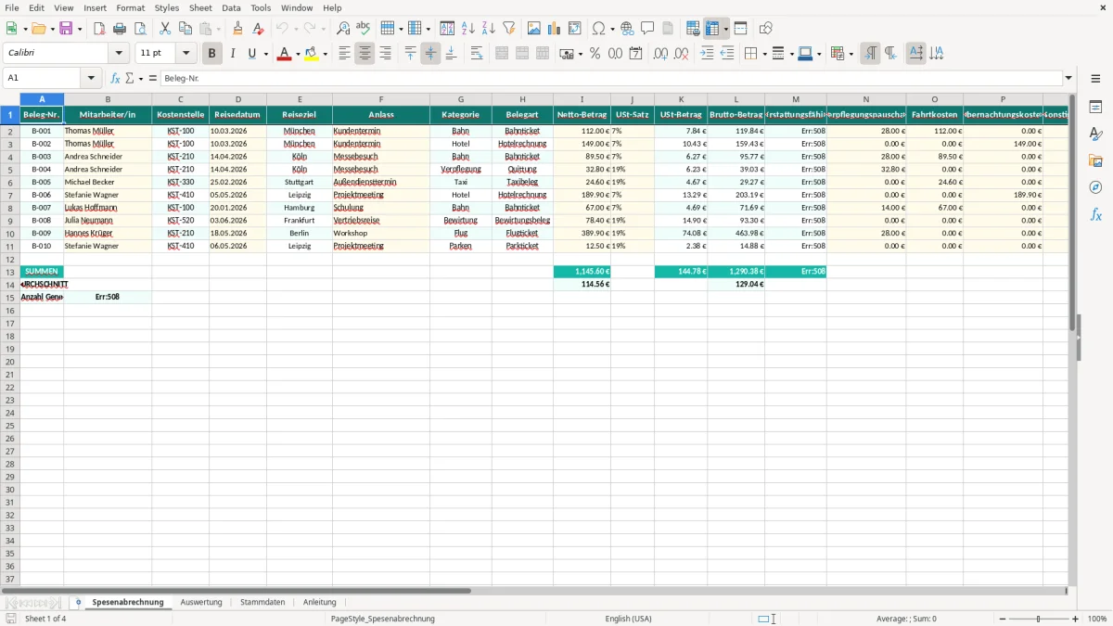The width and height of the screenshot is (1113, 626).
Task: Open the sidebar Properties panel icon
Action: pyautogui.click(x=1095, y=108)
